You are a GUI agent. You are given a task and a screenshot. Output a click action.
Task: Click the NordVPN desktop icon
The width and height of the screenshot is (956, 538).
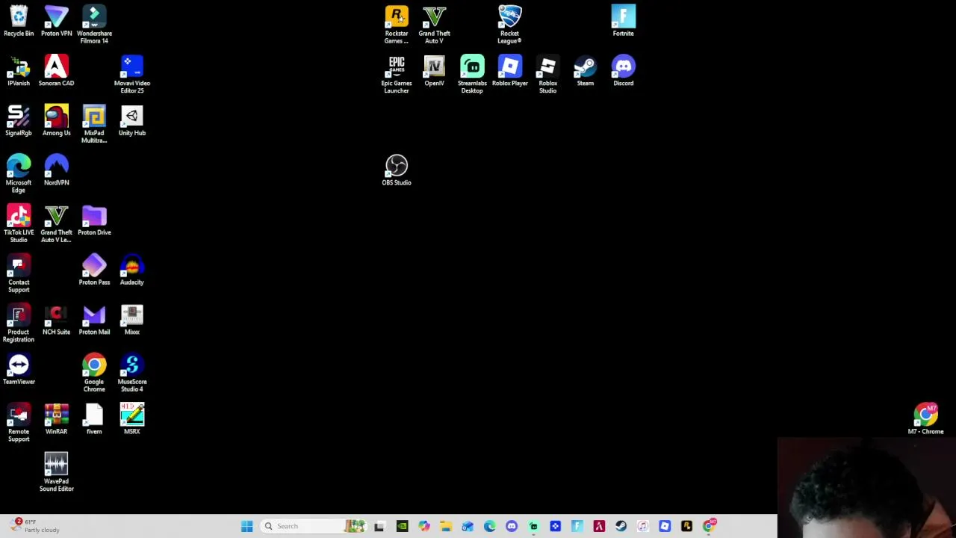(57, 170)
